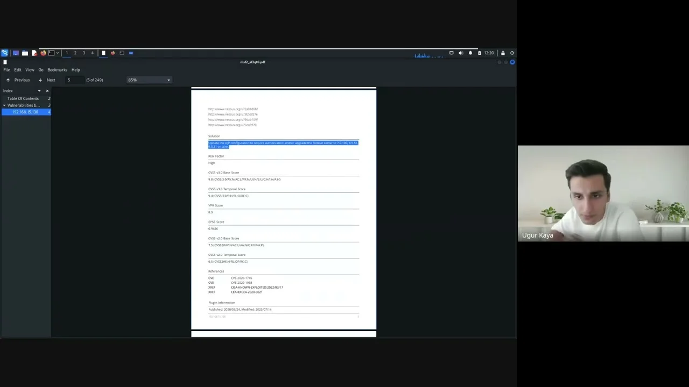689x387 pixels.
Task: Expand the terminal launcher dropdown arrow
Action: [57, 53]
